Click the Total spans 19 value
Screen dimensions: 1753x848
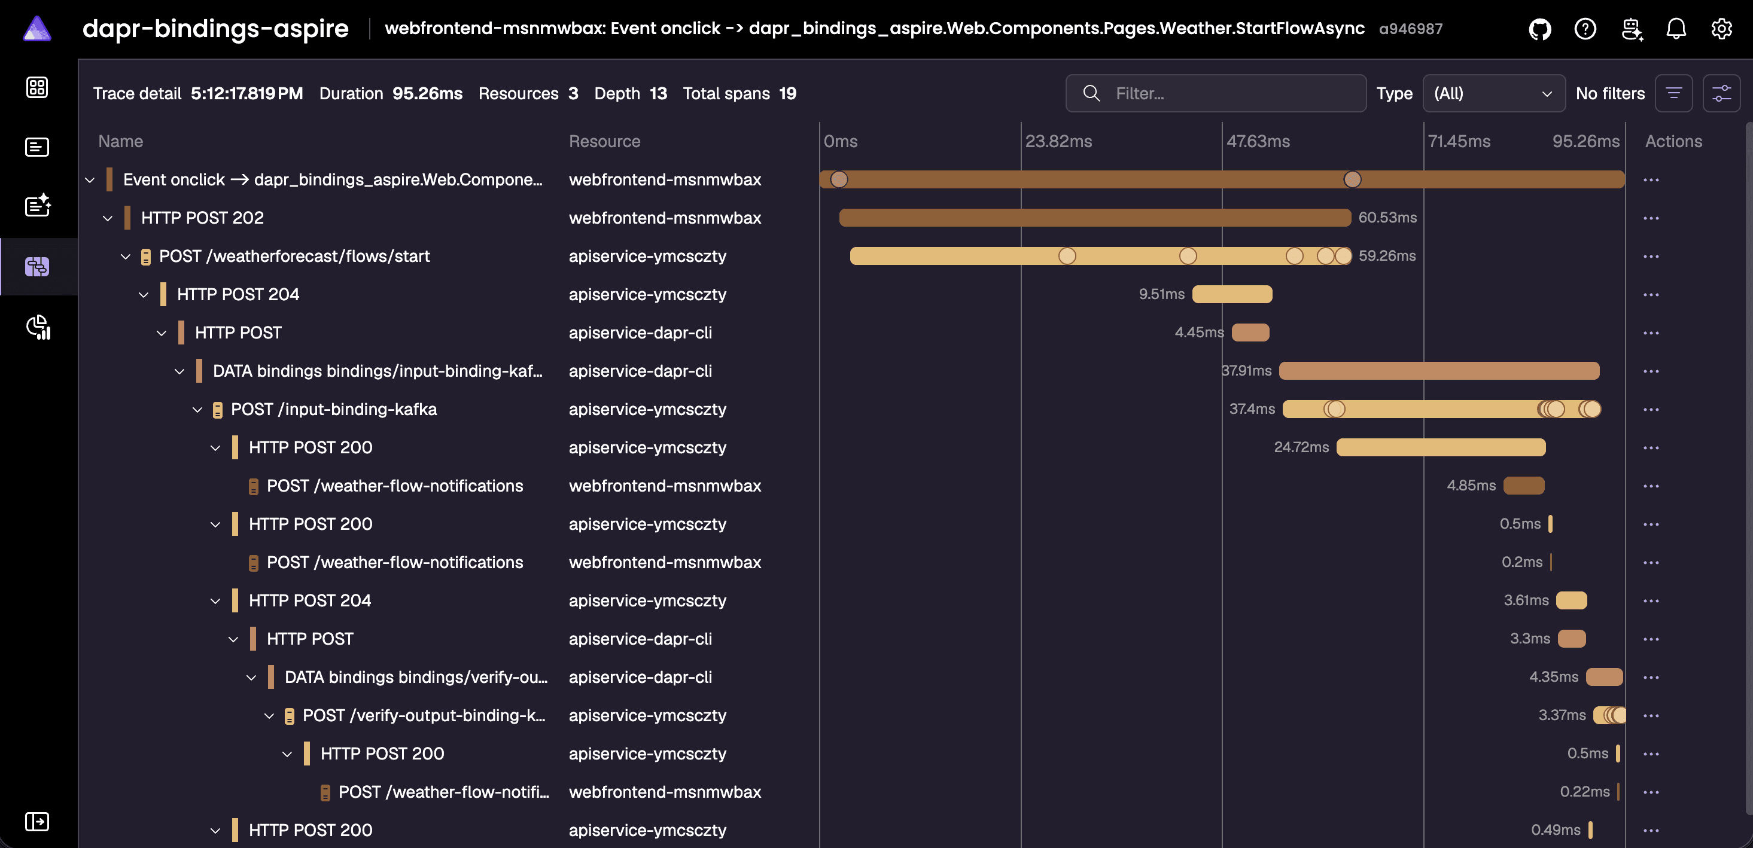(x=787, y=94)
